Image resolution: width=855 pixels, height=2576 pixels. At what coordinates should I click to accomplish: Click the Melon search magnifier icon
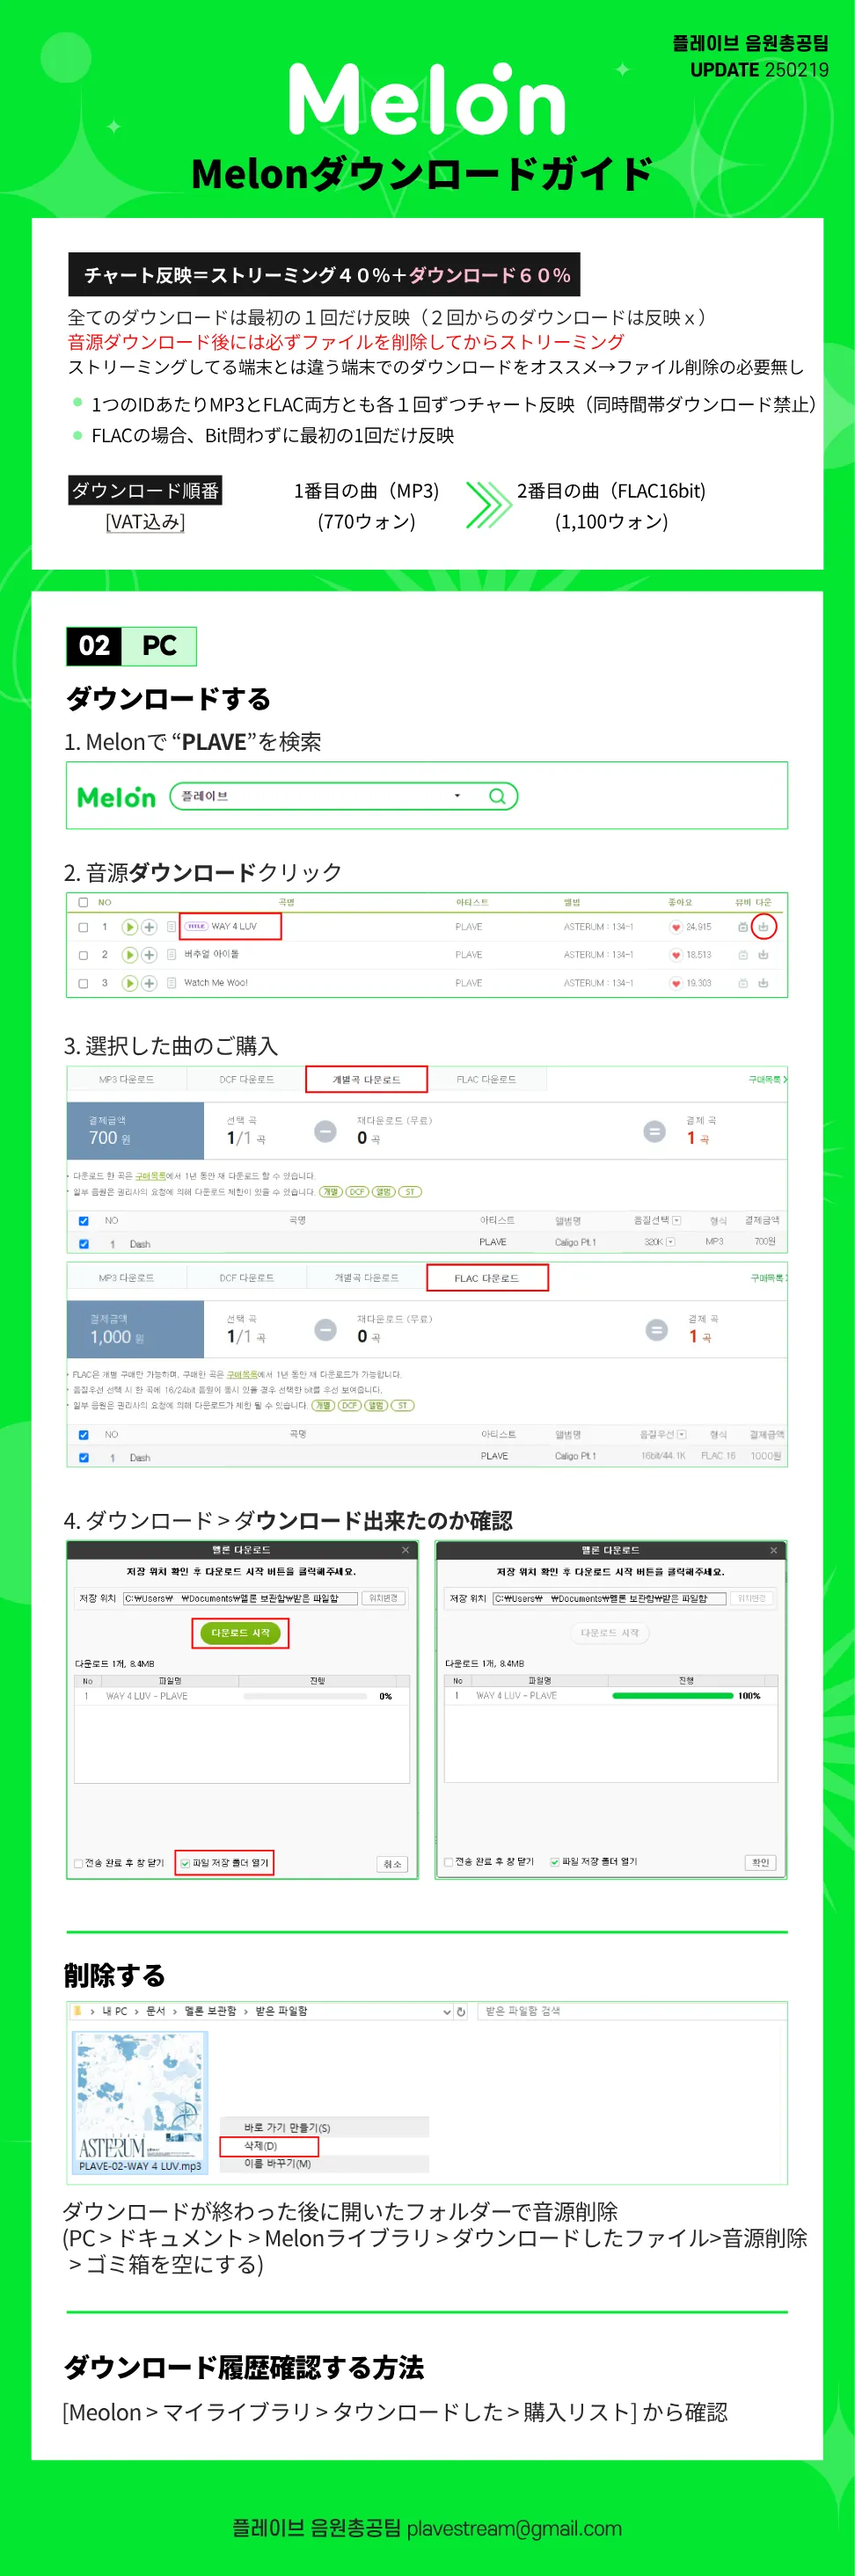pyautogui.click(x=497, y=796)
